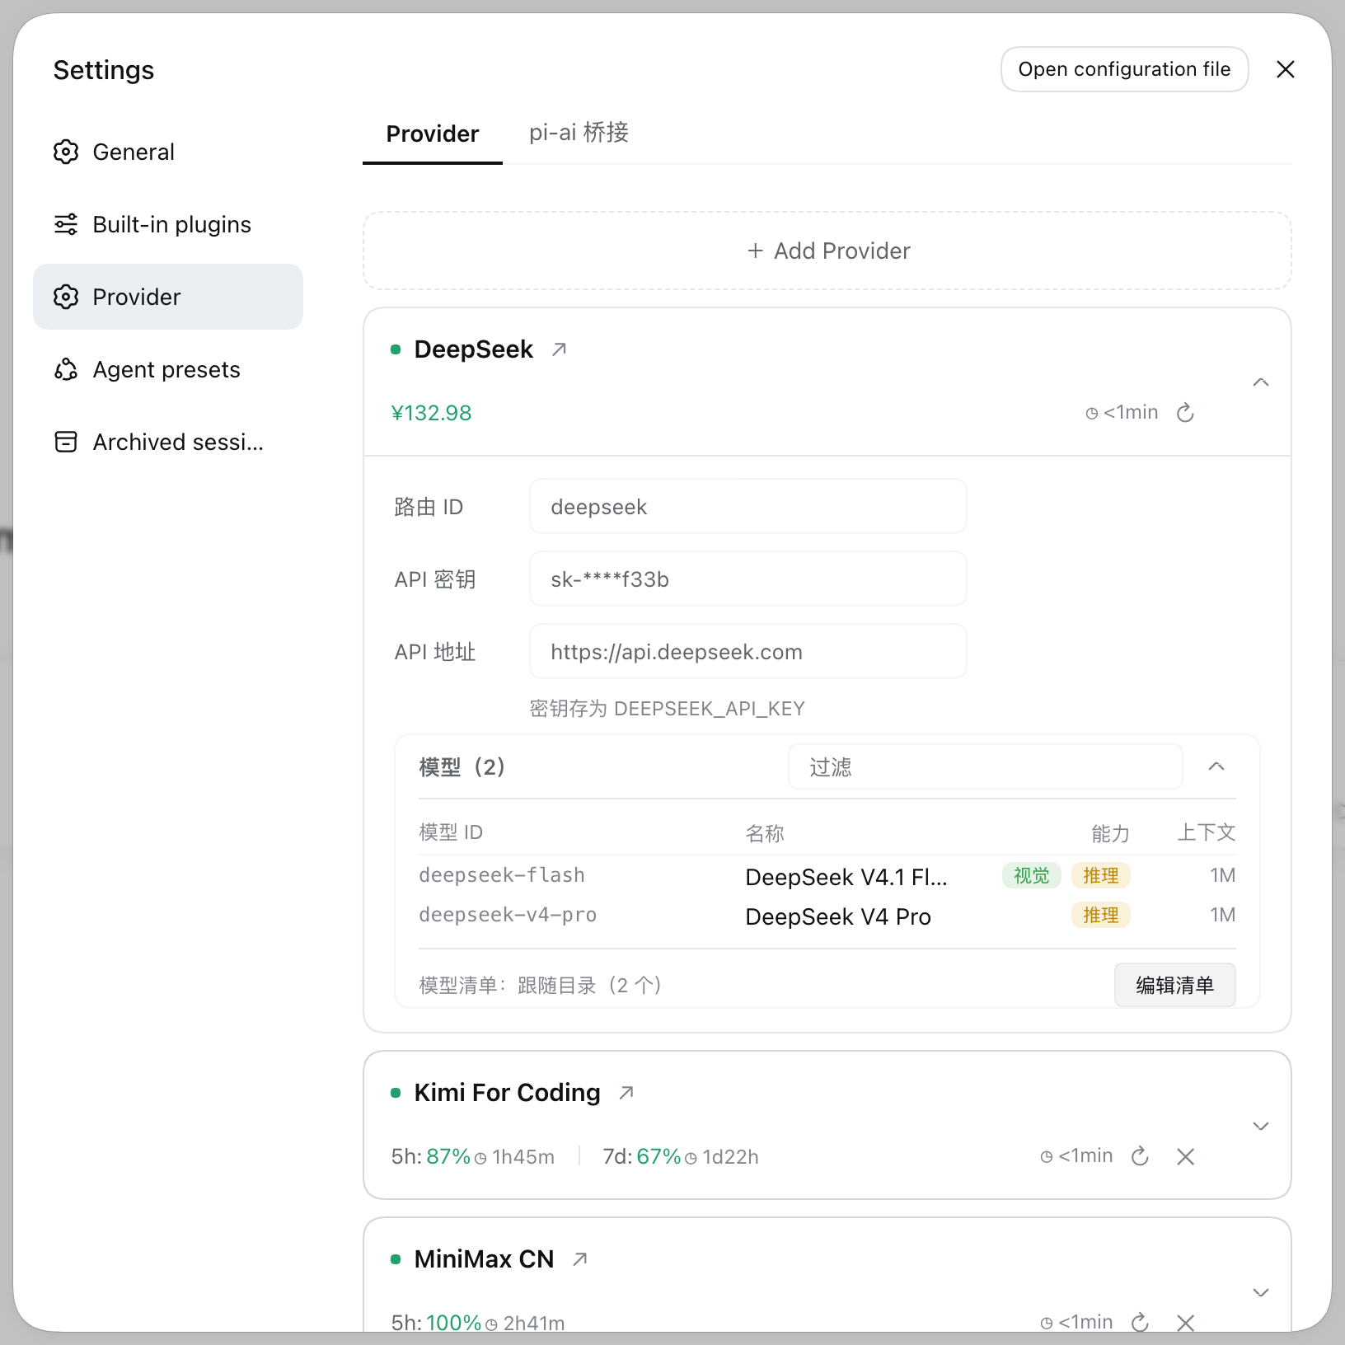Viewport: 1345px width, 1345px height.
Task: Collapse the DeepSeek provider card
Action: point(1260,382)
